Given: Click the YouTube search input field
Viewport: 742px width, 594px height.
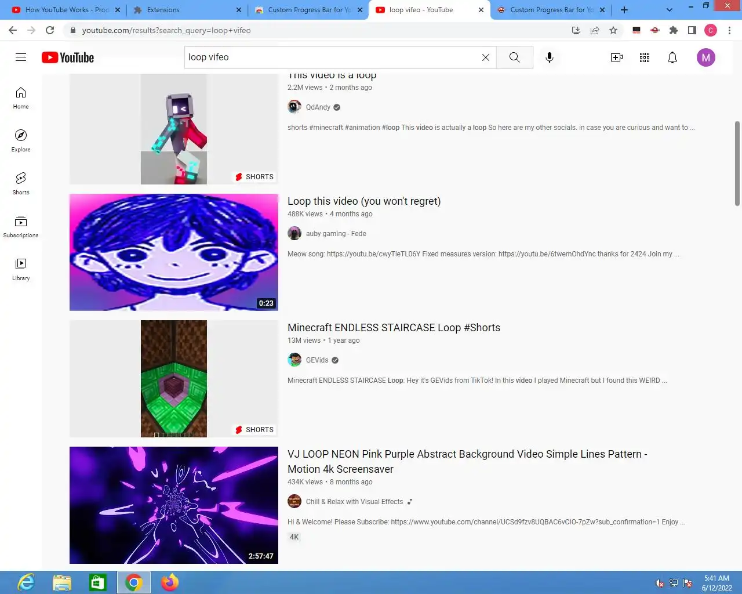Looking at the screenshot, I should point(330,57).
